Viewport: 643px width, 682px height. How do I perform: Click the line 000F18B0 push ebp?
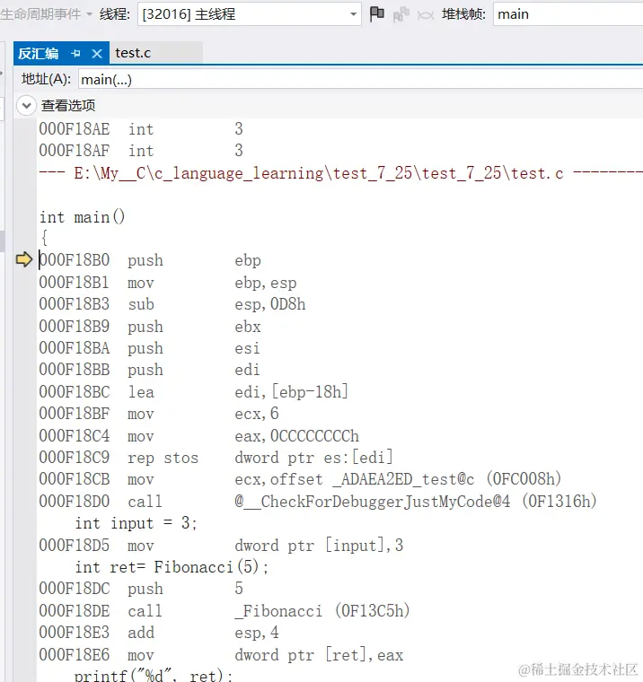tap(150, 260)
